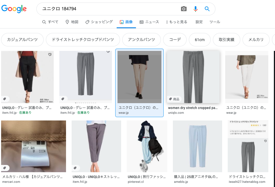
Task: Open uniqlo.com grey pants thumbnail
Action: point(193,77)
